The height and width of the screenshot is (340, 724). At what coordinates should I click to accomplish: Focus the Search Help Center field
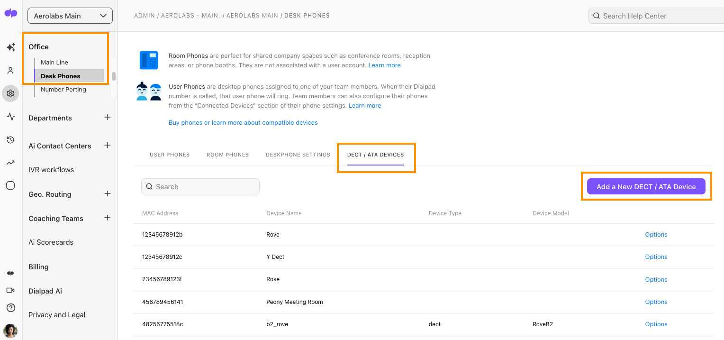pyautogui.click(x=656, y=16)
